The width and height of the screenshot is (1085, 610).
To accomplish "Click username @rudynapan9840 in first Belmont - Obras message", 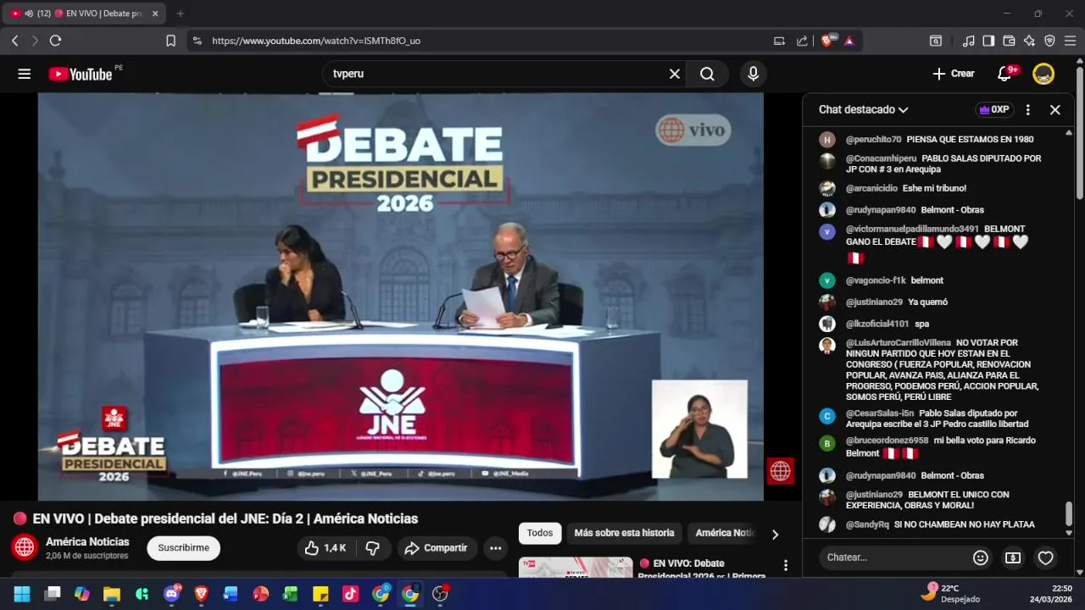I will click(x=881, y=210).
